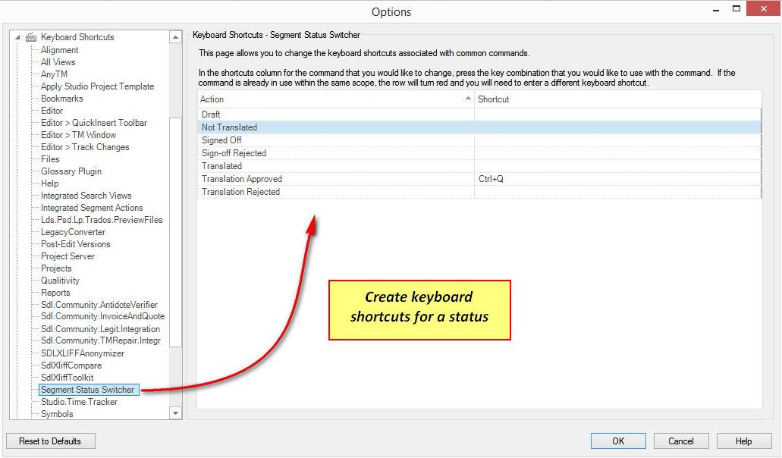Confirm the dialog with OK
Screen dimensions: 782x458
click(x=618, y=441)
